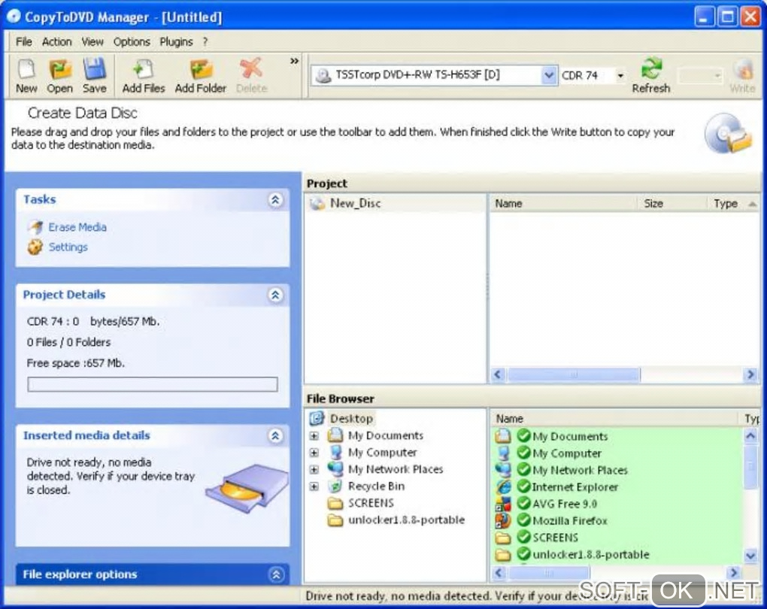767x609 pixels.
Task: Click the AVG Free 9.0 icon in file list
Action: point(503,503)
